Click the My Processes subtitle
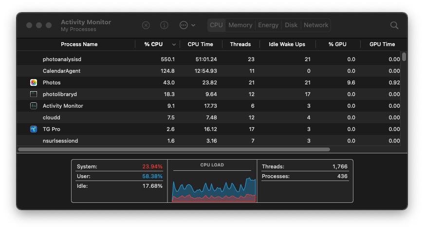Viewport: 424px width, 230px height. (78, 30)
